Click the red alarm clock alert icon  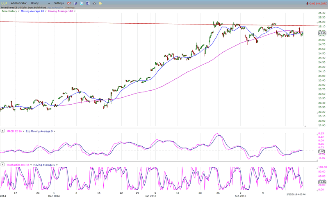(x=68, y=3)
